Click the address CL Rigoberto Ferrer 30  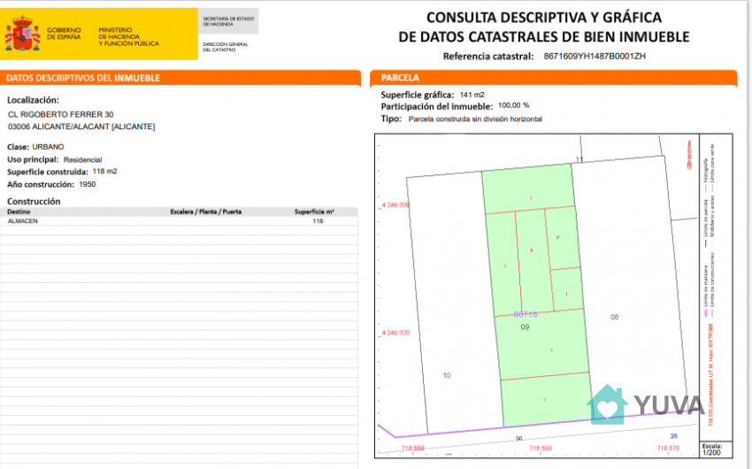(x=61, y=114)
